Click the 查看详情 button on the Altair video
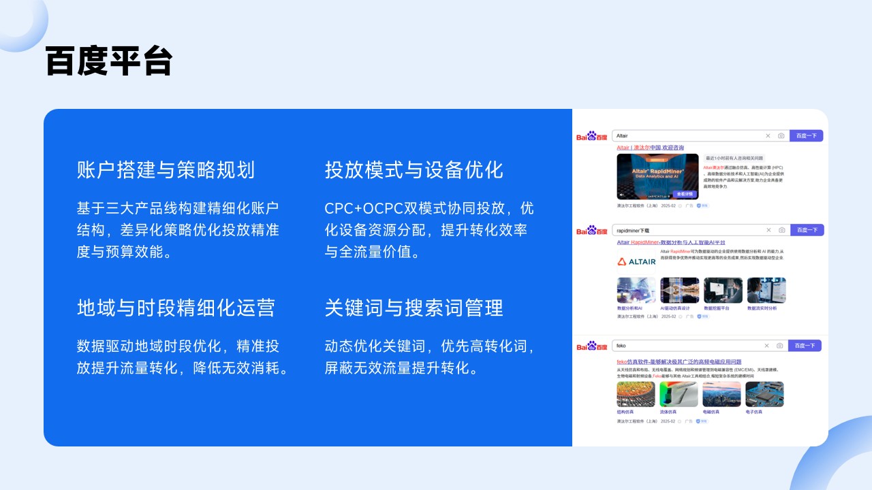This screenshot has width=872, height=490. coord(685,194)
